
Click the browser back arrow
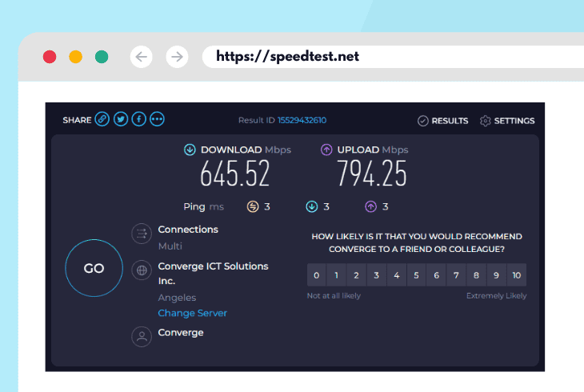tap(141, 57)
